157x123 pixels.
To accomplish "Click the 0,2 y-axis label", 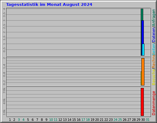I will [4, 83].
